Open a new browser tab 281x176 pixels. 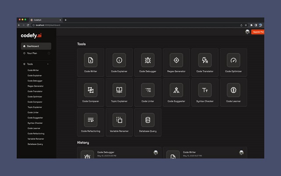(x=66, y=20)
